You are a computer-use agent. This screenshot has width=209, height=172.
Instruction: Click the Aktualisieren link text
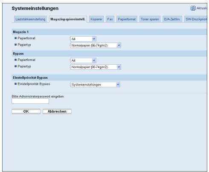(202, 8)
